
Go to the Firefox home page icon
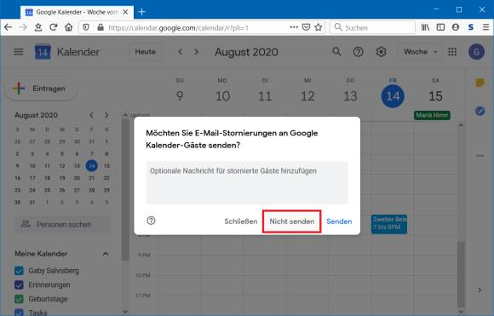[x=68, y=27]
